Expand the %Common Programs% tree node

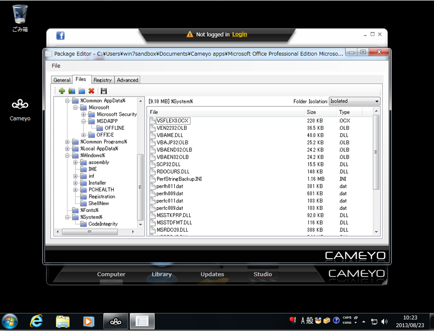click(67, 142)
